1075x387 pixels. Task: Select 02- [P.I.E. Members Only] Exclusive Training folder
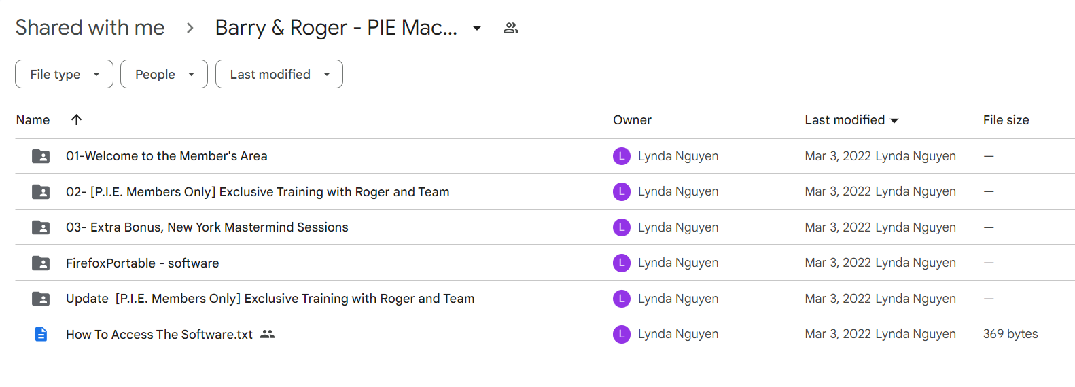click(545, 191)
